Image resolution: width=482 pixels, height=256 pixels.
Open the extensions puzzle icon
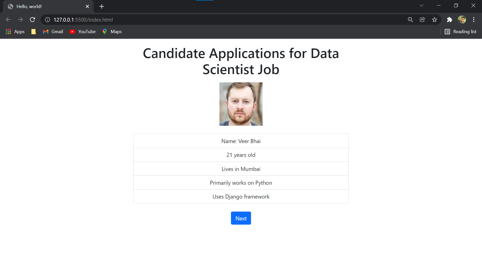pyautogui.click(x=449, y=20)
